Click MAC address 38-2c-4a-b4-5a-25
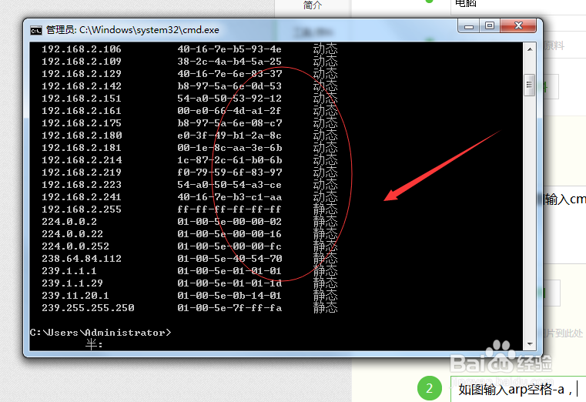586x402 pixels. [x=229, y=62]
